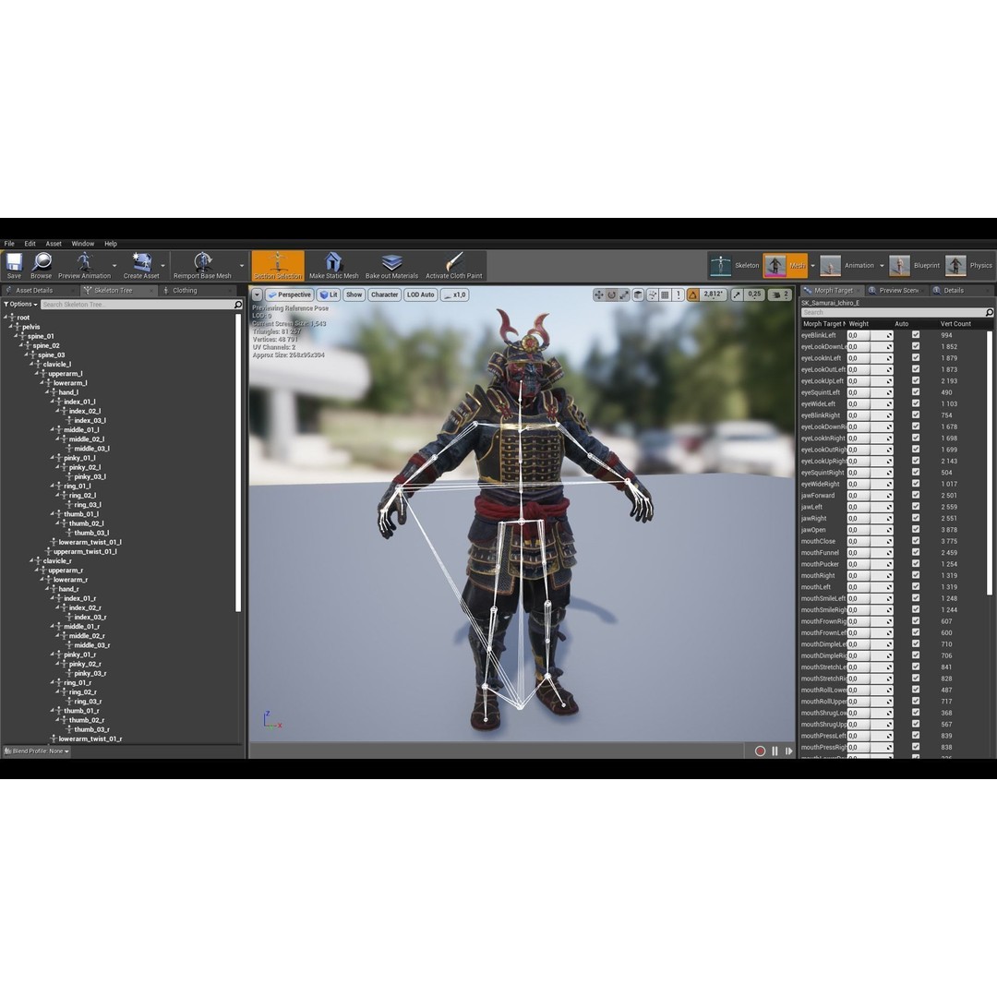
Task: Select the scale gizmo mode icon
Action: pos(624,294)
